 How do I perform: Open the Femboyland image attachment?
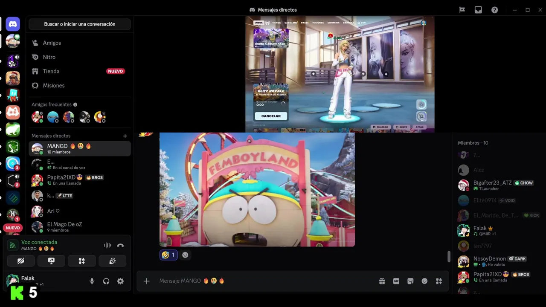[257, 190]
